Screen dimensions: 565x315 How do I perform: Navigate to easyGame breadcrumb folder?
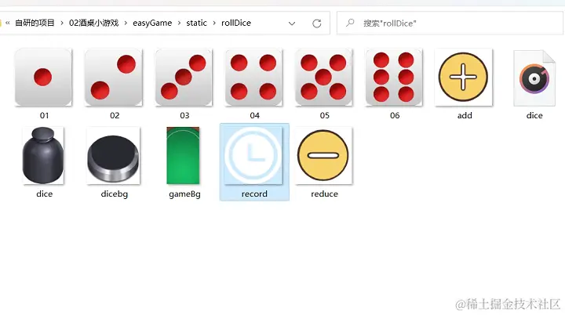(x=152, y=23)
